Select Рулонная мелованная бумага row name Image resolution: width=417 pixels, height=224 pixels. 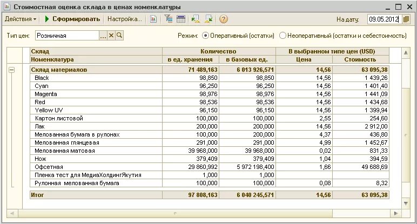pyautogui.click(x=77, y=183)
